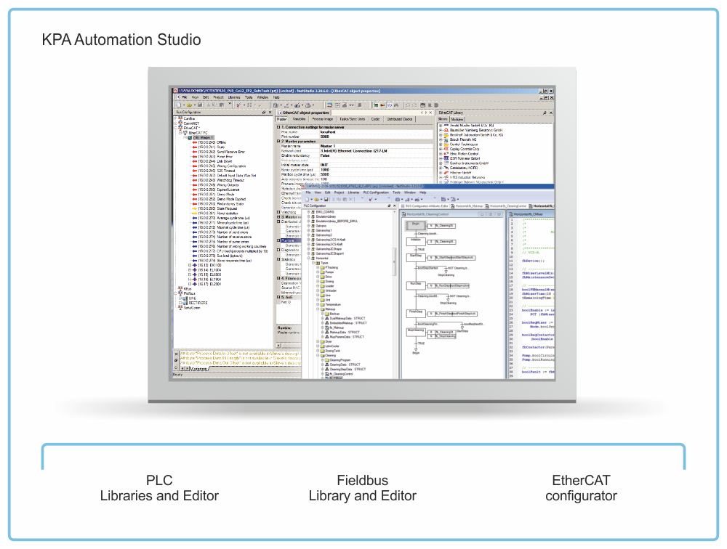Select Getriebebau NORD in EtherCAT Library
This screenshot has width=727, height=549.
[x=463, y=168]
